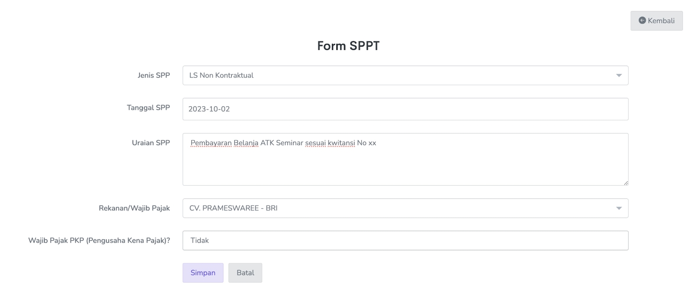This screenshot has height=292, width=697.
Task: Grab the Uraian SPP textarea resize handle
Action: [x=626, y=183]
